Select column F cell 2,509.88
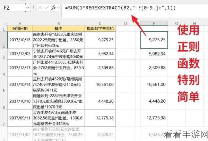 coord(154,68)
